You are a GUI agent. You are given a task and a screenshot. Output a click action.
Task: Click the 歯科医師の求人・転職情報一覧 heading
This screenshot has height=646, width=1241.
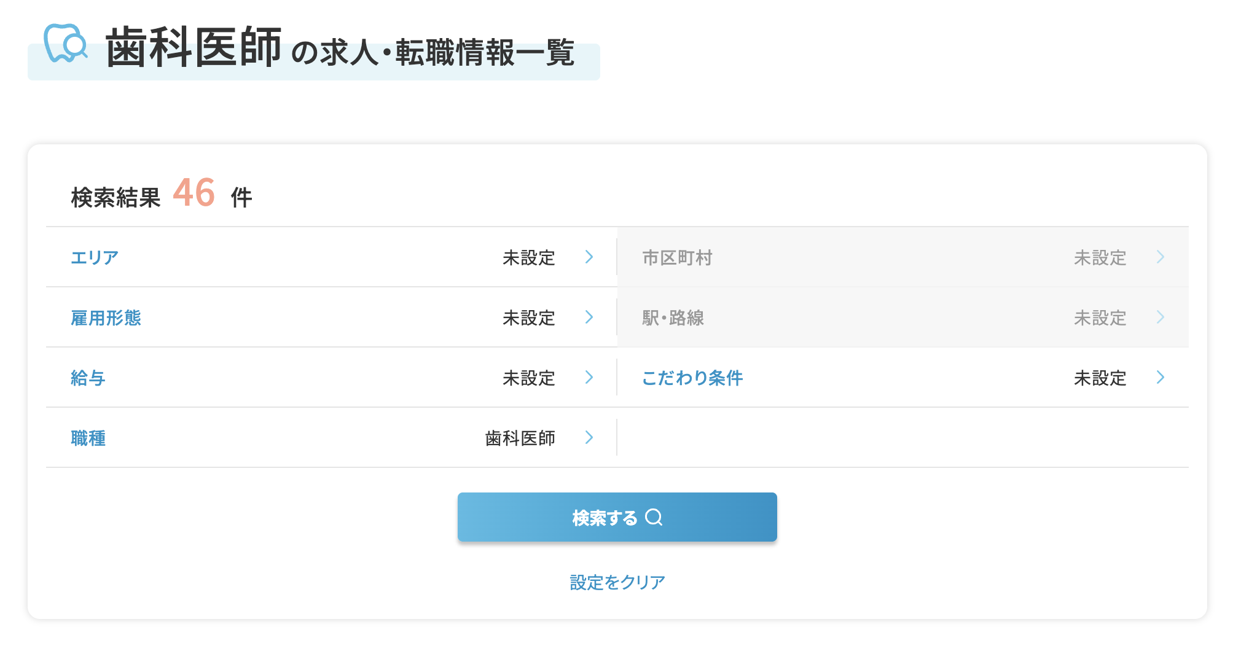pos(340,48)
